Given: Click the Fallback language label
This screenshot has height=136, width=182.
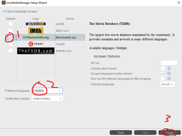Looking at the screenshot, I should 102,84.
